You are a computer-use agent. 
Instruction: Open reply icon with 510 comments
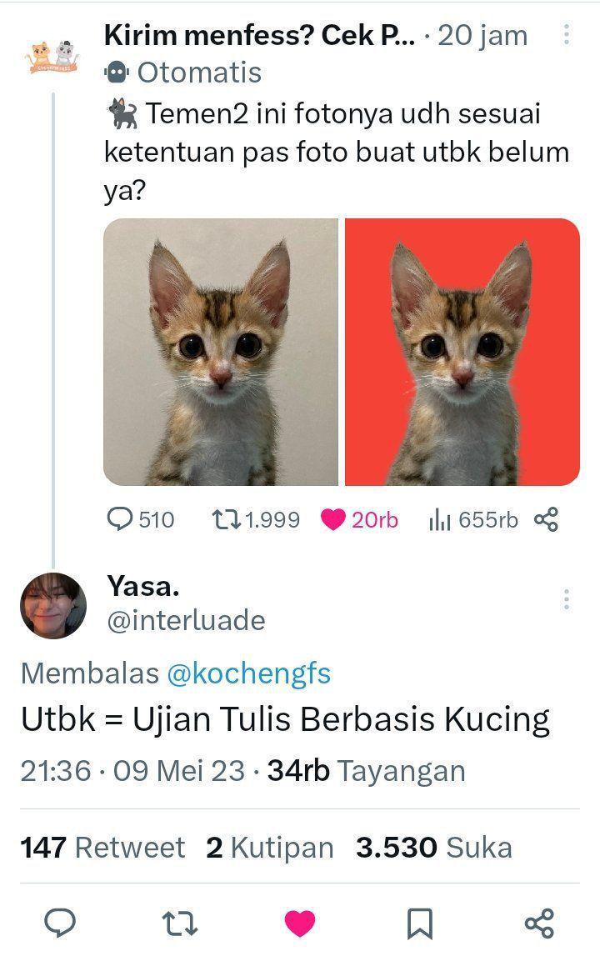coord(119,519)
